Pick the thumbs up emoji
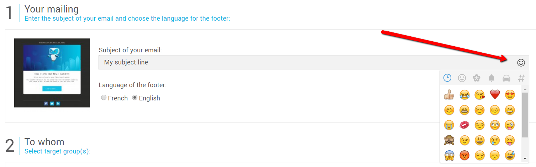Screen dimensions: 536x167 (449, 94)
